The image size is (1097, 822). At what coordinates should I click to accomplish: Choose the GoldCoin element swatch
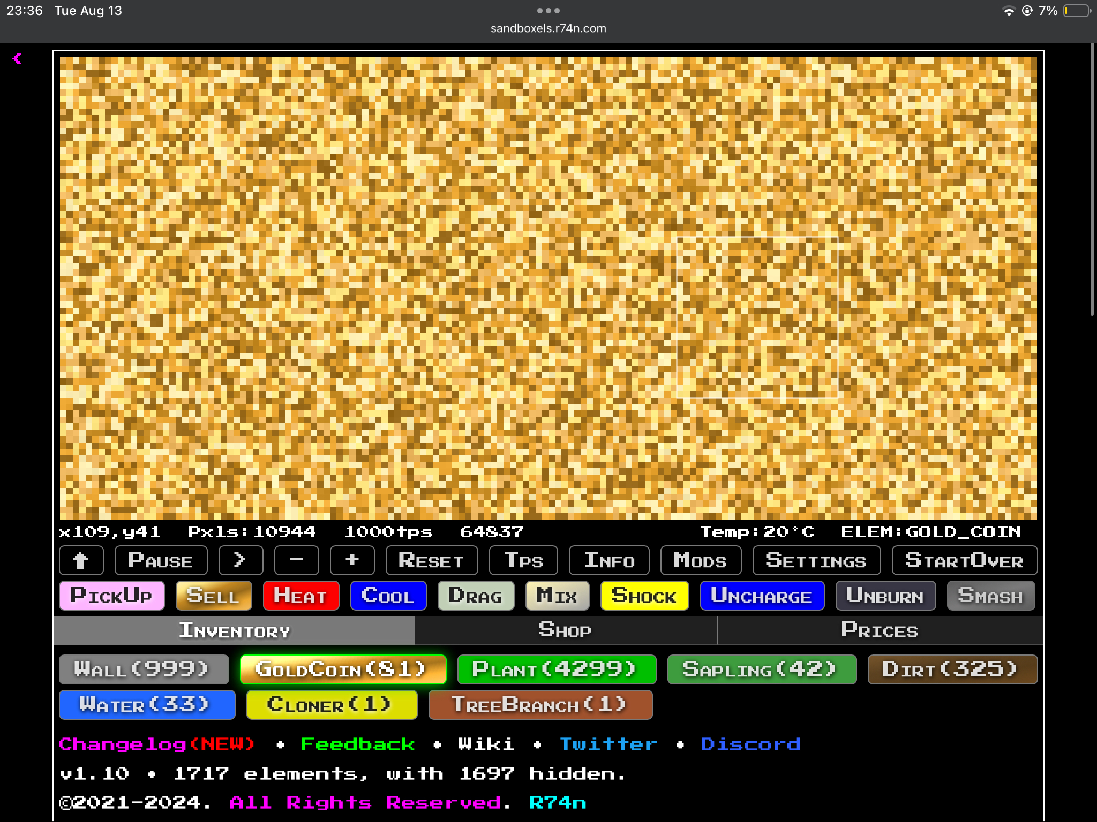pos(343,669)
